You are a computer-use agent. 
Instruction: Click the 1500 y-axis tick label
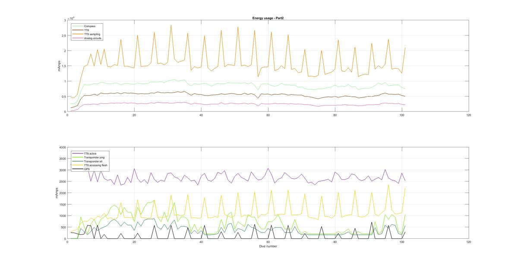63,204
